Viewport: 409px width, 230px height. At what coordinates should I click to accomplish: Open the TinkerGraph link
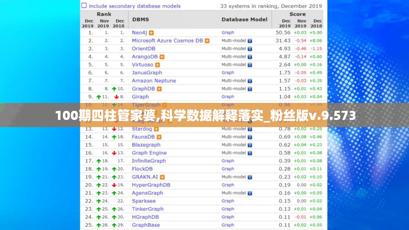(x=148, y=209)
